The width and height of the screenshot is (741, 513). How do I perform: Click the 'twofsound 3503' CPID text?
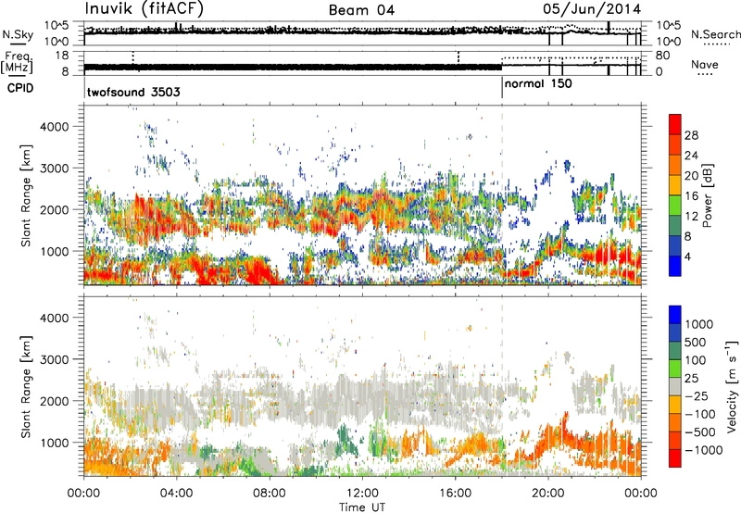tap(133, 92)
